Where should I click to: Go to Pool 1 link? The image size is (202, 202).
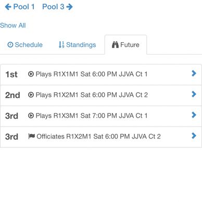click(x=20, y=7)
